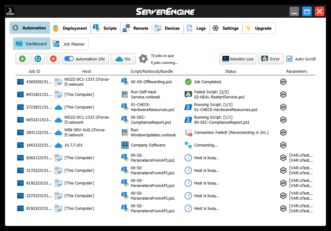Screen dimensions: 331x231
Task: Click the Connection Failed status icon
Action: tap(188, 133)
